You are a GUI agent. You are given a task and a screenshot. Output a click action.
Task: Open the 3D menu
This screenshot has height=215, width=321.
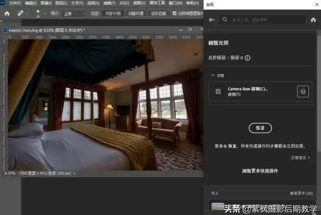tap(124, 3)
